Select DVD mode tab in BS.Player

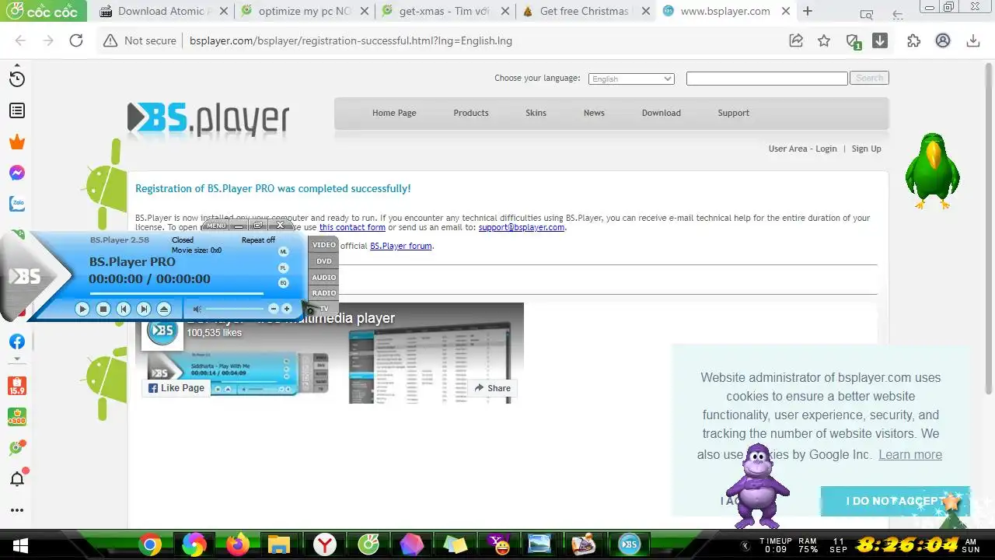[x=324, y=261]
